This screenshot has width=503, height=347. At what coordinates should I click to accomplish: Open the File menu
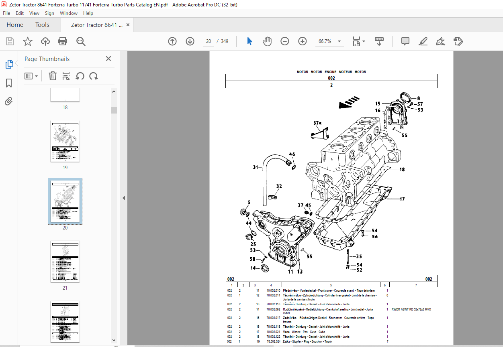6,13
